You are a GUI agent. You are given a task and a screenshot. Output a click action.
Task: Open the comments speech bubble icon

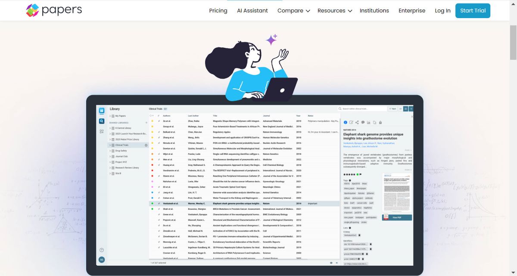[x=363, y=123]
